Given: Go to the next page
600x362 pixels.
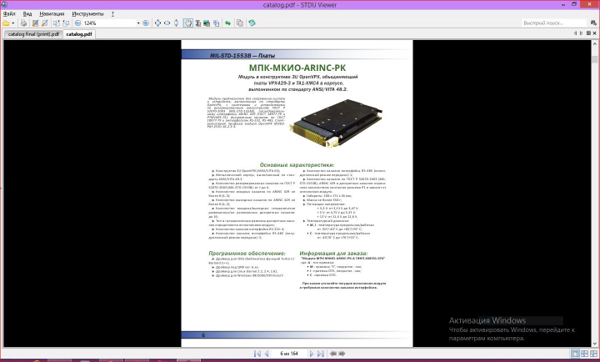Looking at the screenshot, I should coord(312,354).
